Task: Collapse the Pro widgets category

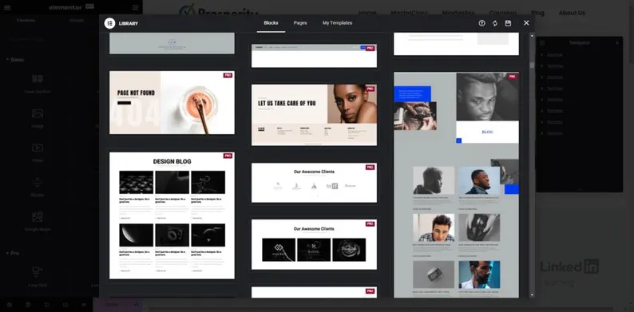Action: click(13, 253)
